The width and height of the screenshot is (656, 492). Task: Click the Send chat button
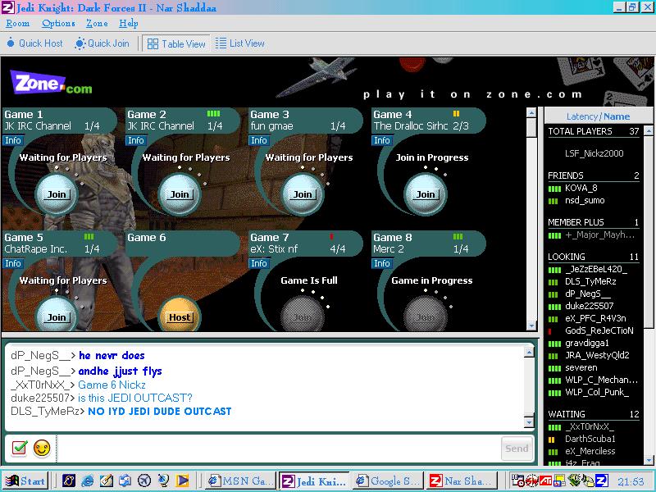(517, 449)
